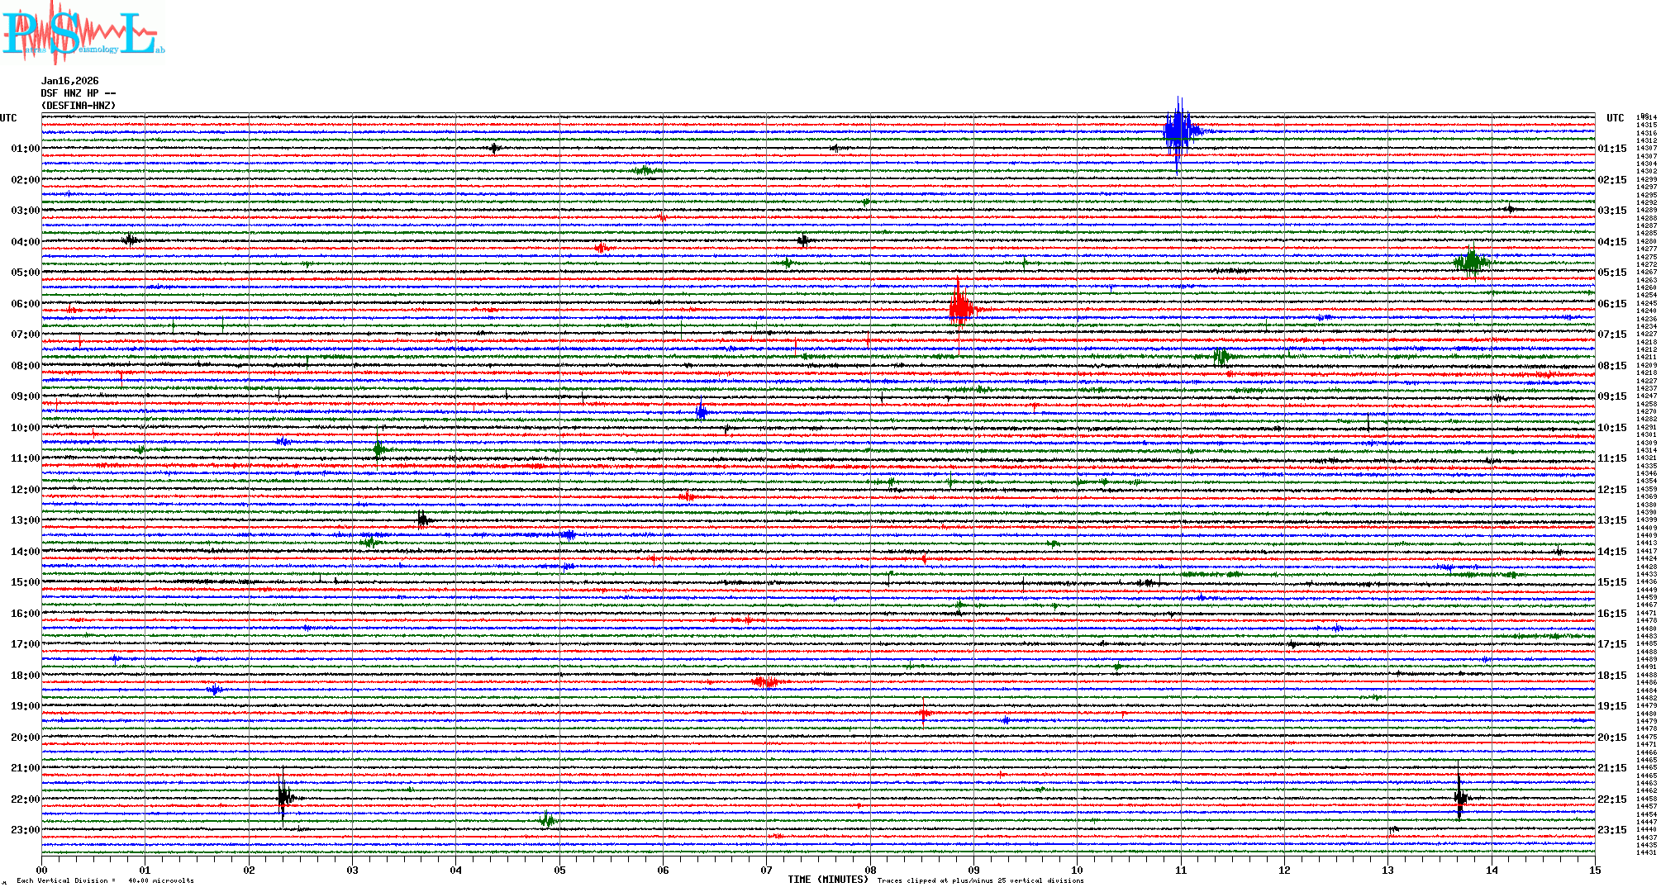Click the minute 08 marker on the bottom axis
1661x892 pixels.
[x=870, y=870]
